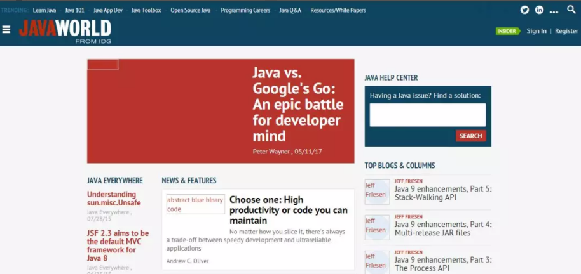581x274 pixels.
Task: Click JEFF FRIESEN label above Part 3
Action: [x=409, y=252]
